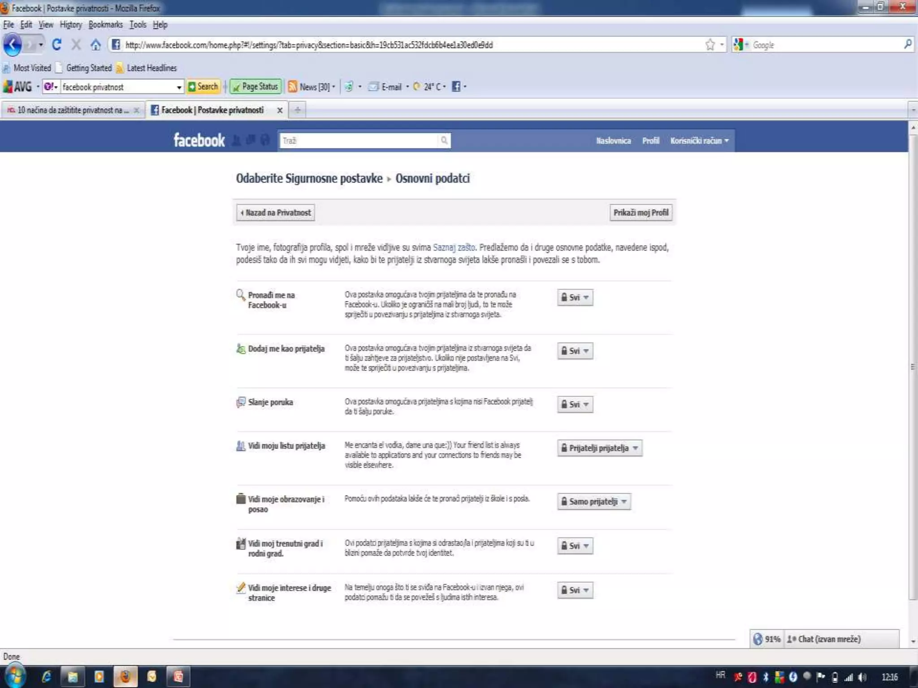Open the Samo prijatelji dropdown

pyautogui.click(x=594, y=502)
